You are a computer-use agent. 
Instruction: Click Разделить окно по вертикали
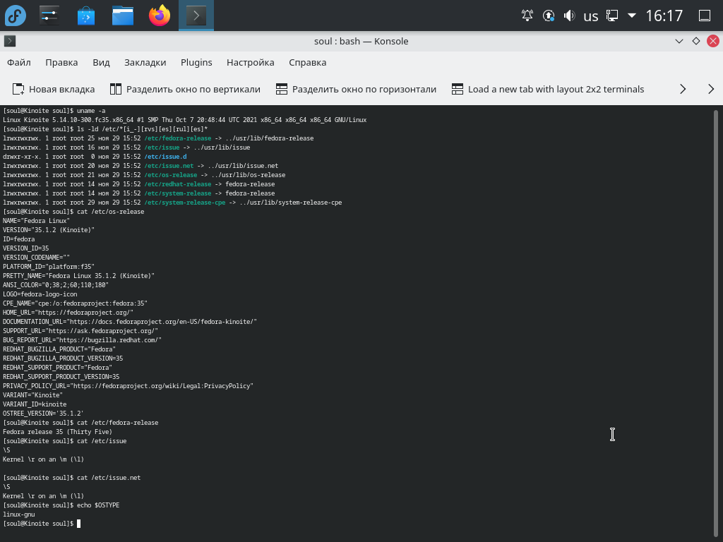tap(186, 89)
